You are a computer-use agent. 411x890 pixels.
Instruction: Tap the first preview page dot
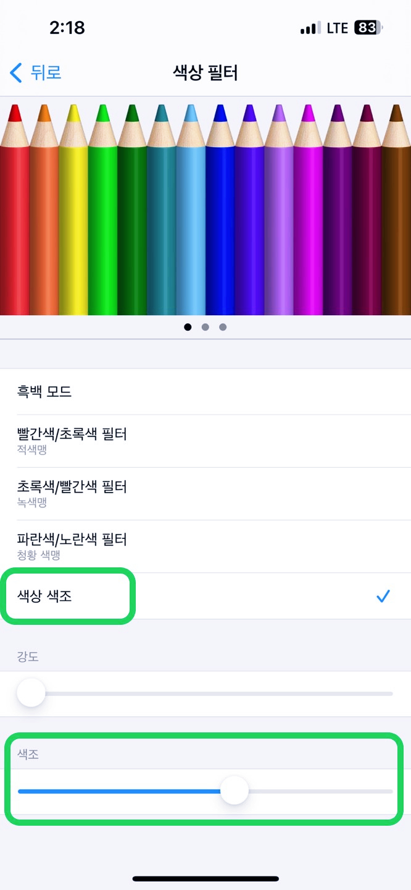(188, 327)
